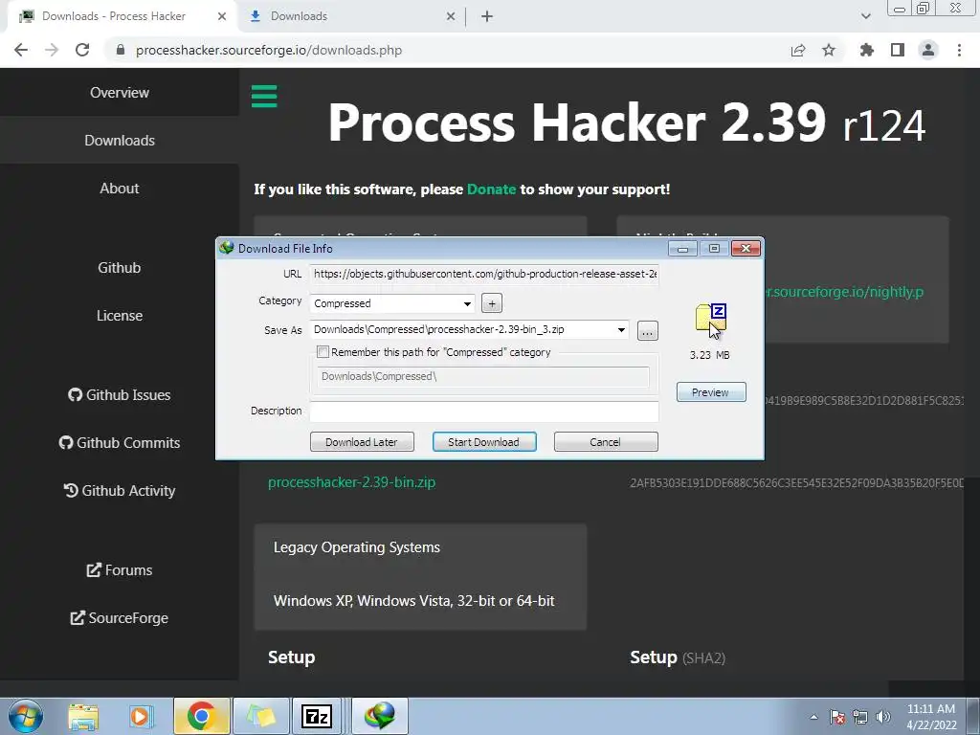Toggle the Chrome side panel icon

coord(898,50)
